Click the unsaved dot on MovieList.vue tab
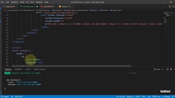The image size is (175, 98). pos(37,7)
